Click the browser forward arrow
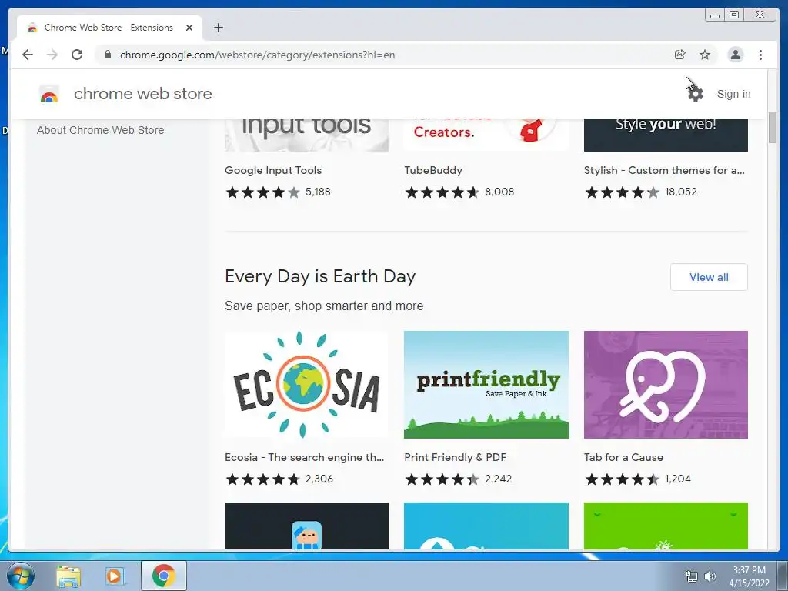This screenshot has height=591, width=788. click(x=52, y=55)
